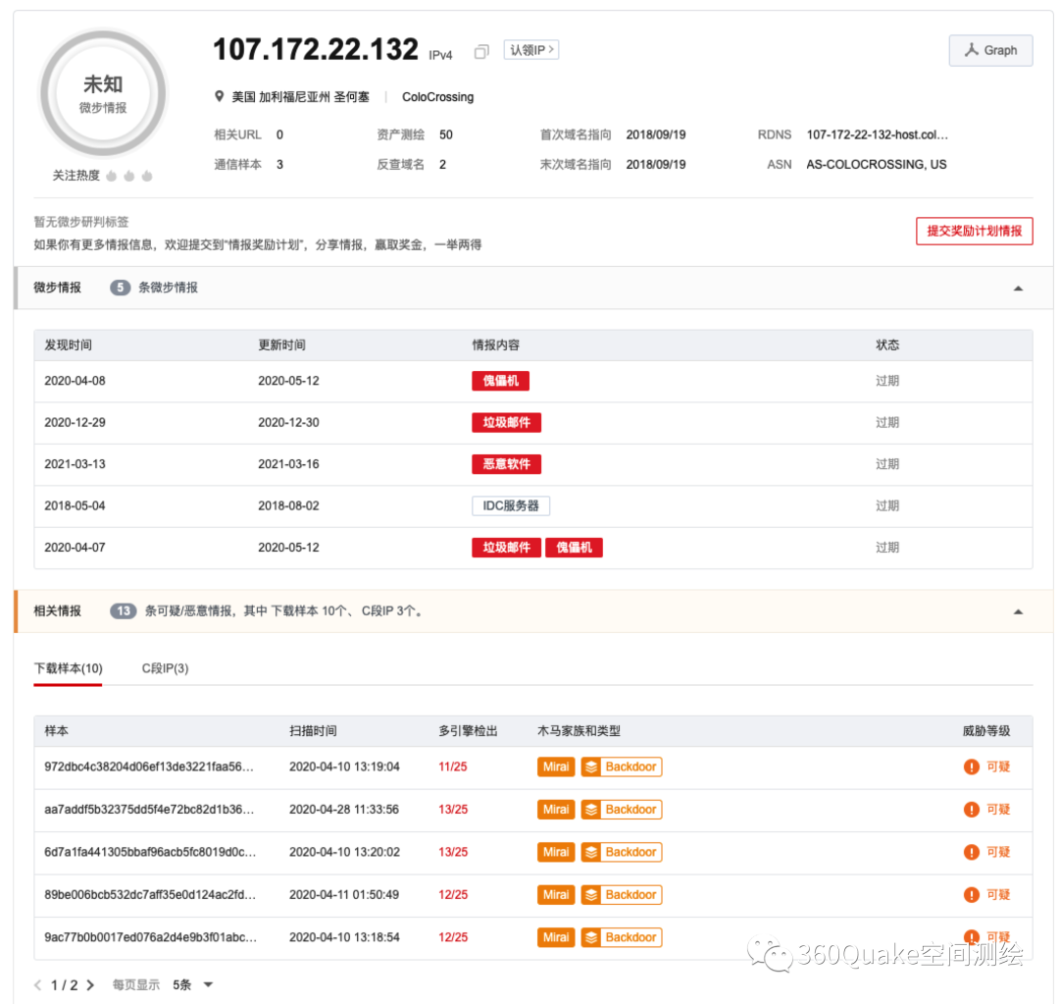This screenshot has width=1059, height=1004.
Task: Click the location pin icon
Action: point(220,97)
